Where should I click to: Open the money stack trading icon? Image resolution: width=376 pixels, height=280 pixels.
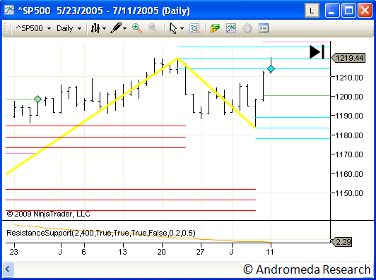[x=215, y=28]
